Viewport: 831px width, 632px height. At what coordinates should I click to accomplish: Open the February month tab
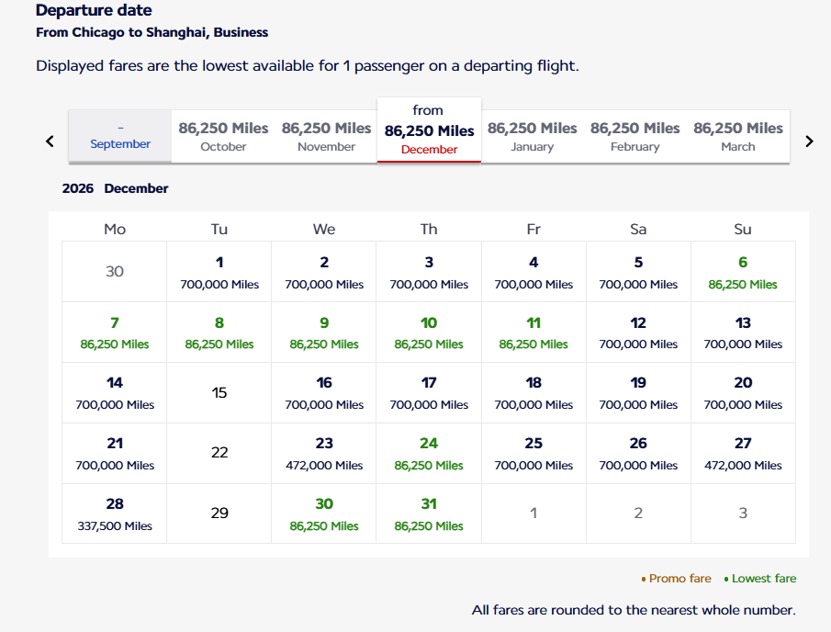click(634, 136)
